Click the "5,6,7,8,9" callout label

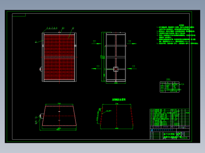52,28
